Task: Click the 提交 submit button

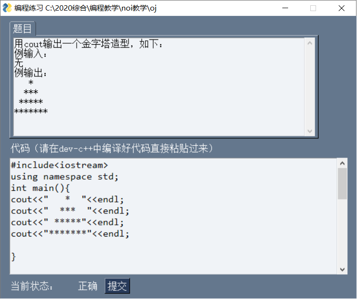Action: (117, 286)
